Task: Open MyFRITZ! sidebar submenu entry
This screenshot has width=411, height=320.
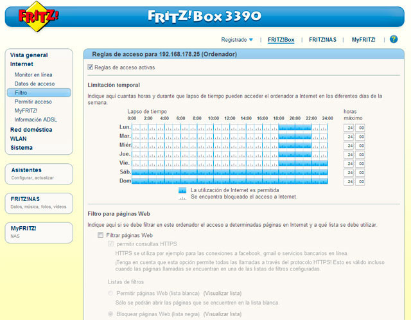Action: (26, 111)
